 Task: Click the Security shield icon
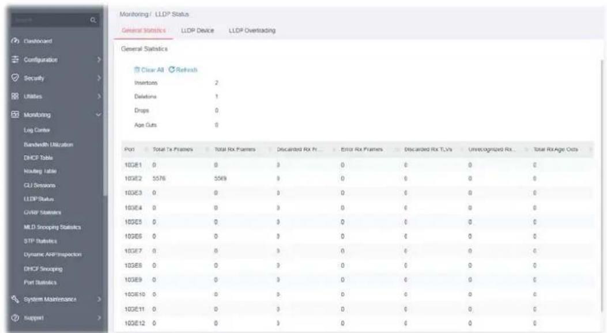[x=16, y=78]
